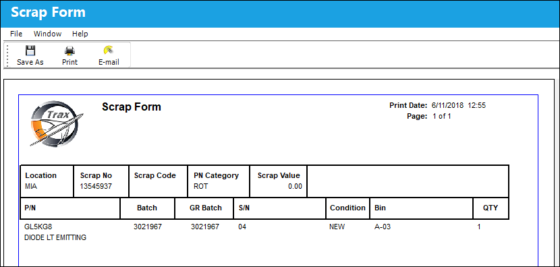The height and width of the screenshot is (267, 560).
Task: Open the Window menu
Action: [47, 34]
